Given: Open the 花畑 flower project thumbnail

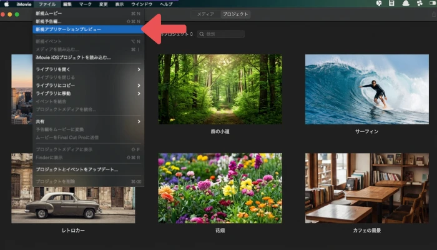Looking at the screenshot, I should point(220,188).
